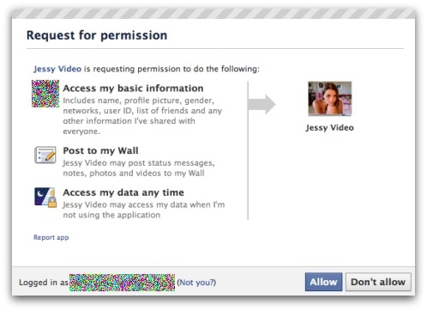427x311 pixels.
Task: Click the blurred logged-in username
Action: pyautogui.click(x=122, y=283)
